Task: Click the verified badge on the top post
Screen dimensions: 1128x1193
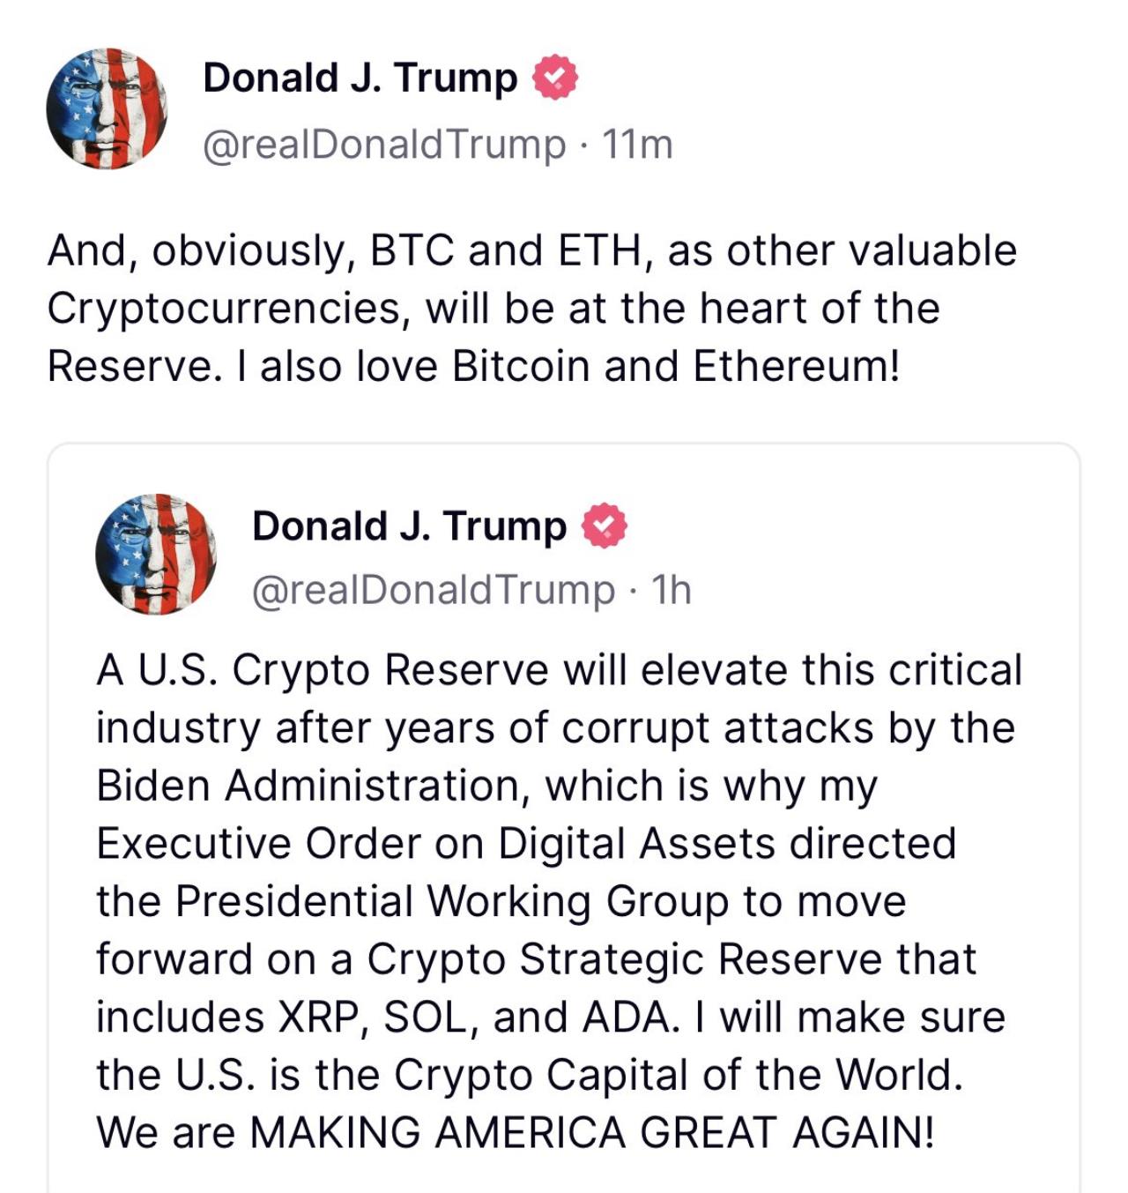Action: pos(555,78)
